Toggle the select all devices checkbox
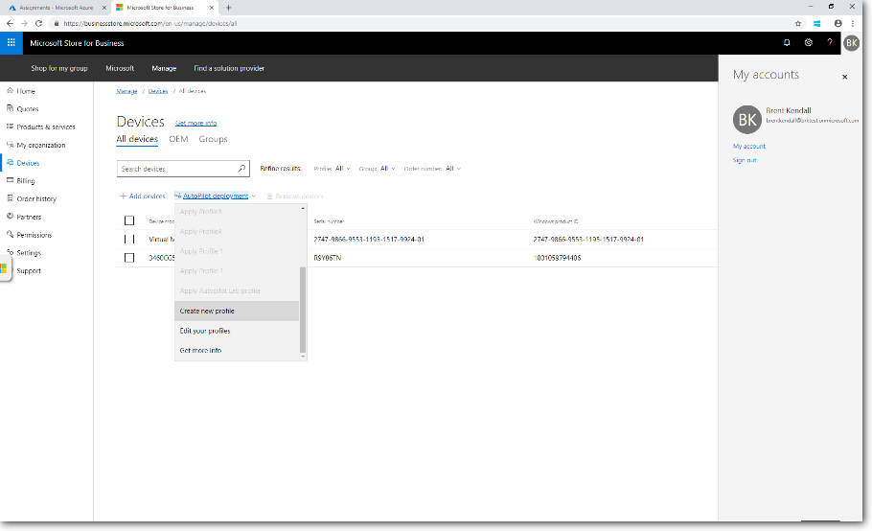 [129, 220]
